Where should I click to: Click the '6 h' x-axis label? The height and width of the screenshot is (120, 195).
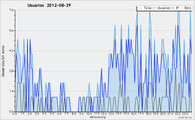[x=59, y=114]
